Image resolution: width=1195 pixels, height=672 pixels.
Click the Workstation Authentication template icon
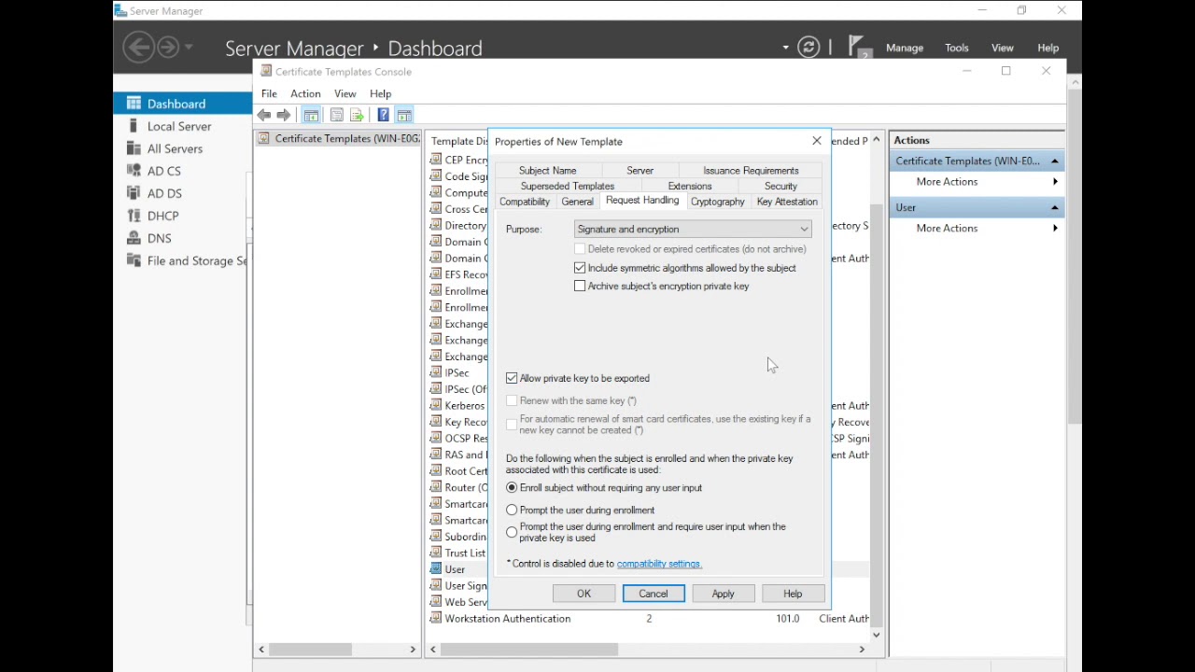435,618
